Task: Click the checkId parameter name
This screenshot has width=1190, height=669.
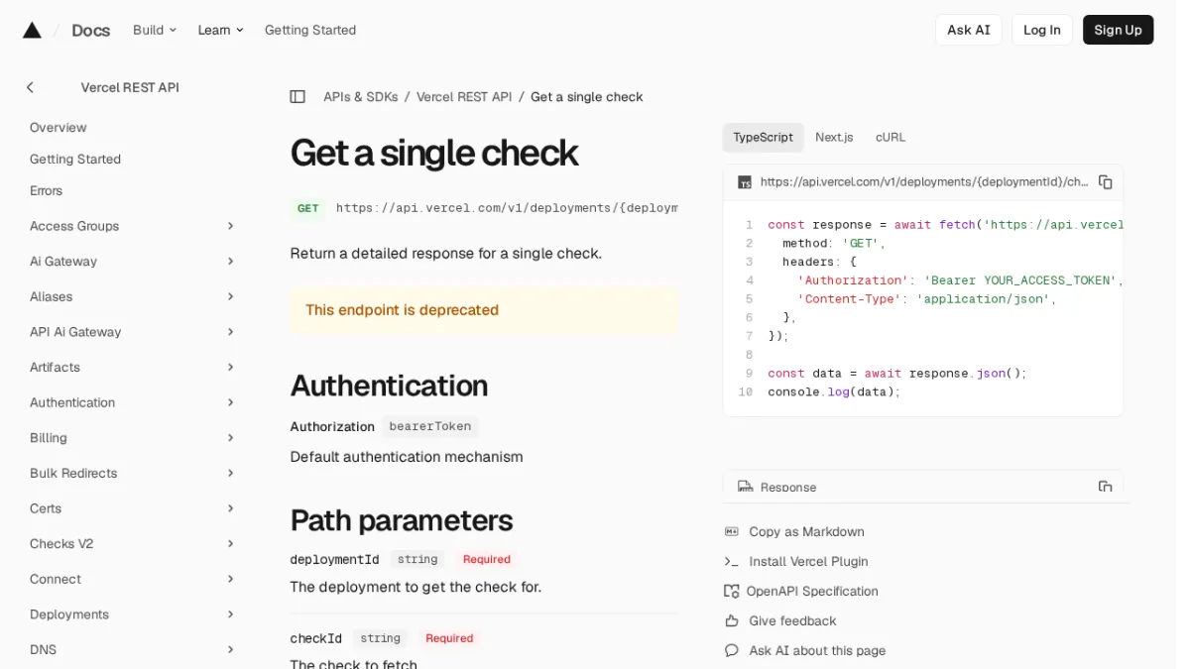Action: pos(315,639)
